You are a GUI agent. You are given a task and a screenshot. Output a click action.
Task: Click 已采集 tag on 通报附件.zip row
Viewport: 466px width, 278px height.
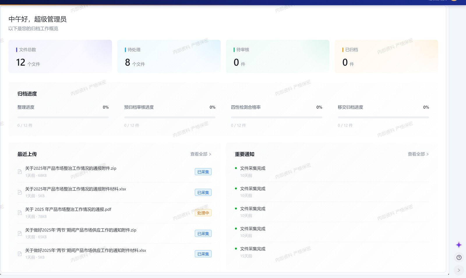pos(203,172)
